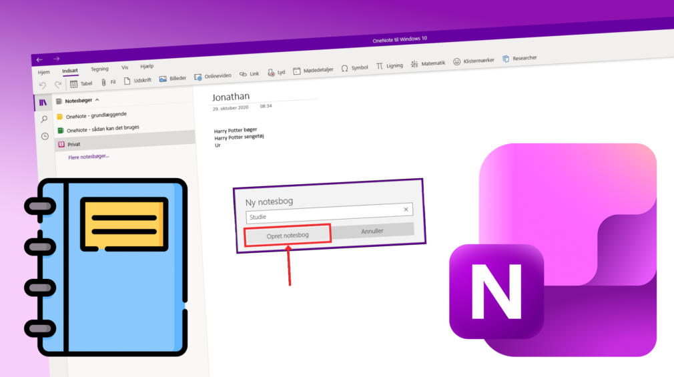Open the Researcher tool
The height and width of the screenshot is (377, 674).
pos(506,59)
